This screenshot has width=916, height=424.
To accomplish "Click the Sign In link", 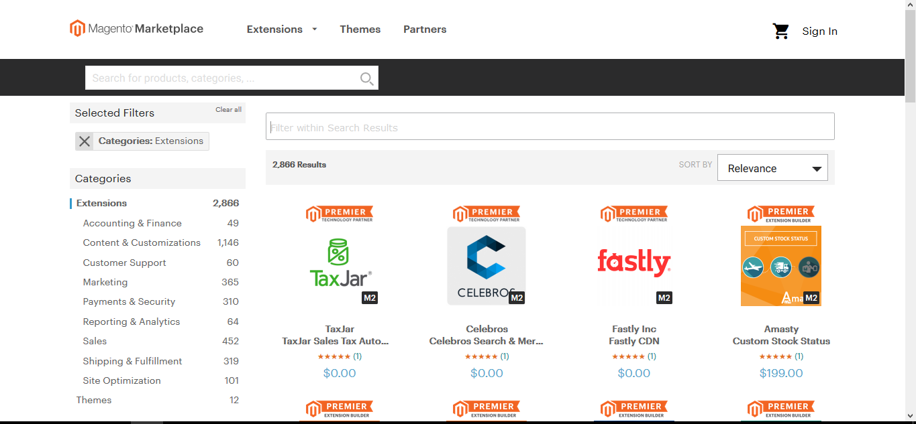I will click(819, 31).
